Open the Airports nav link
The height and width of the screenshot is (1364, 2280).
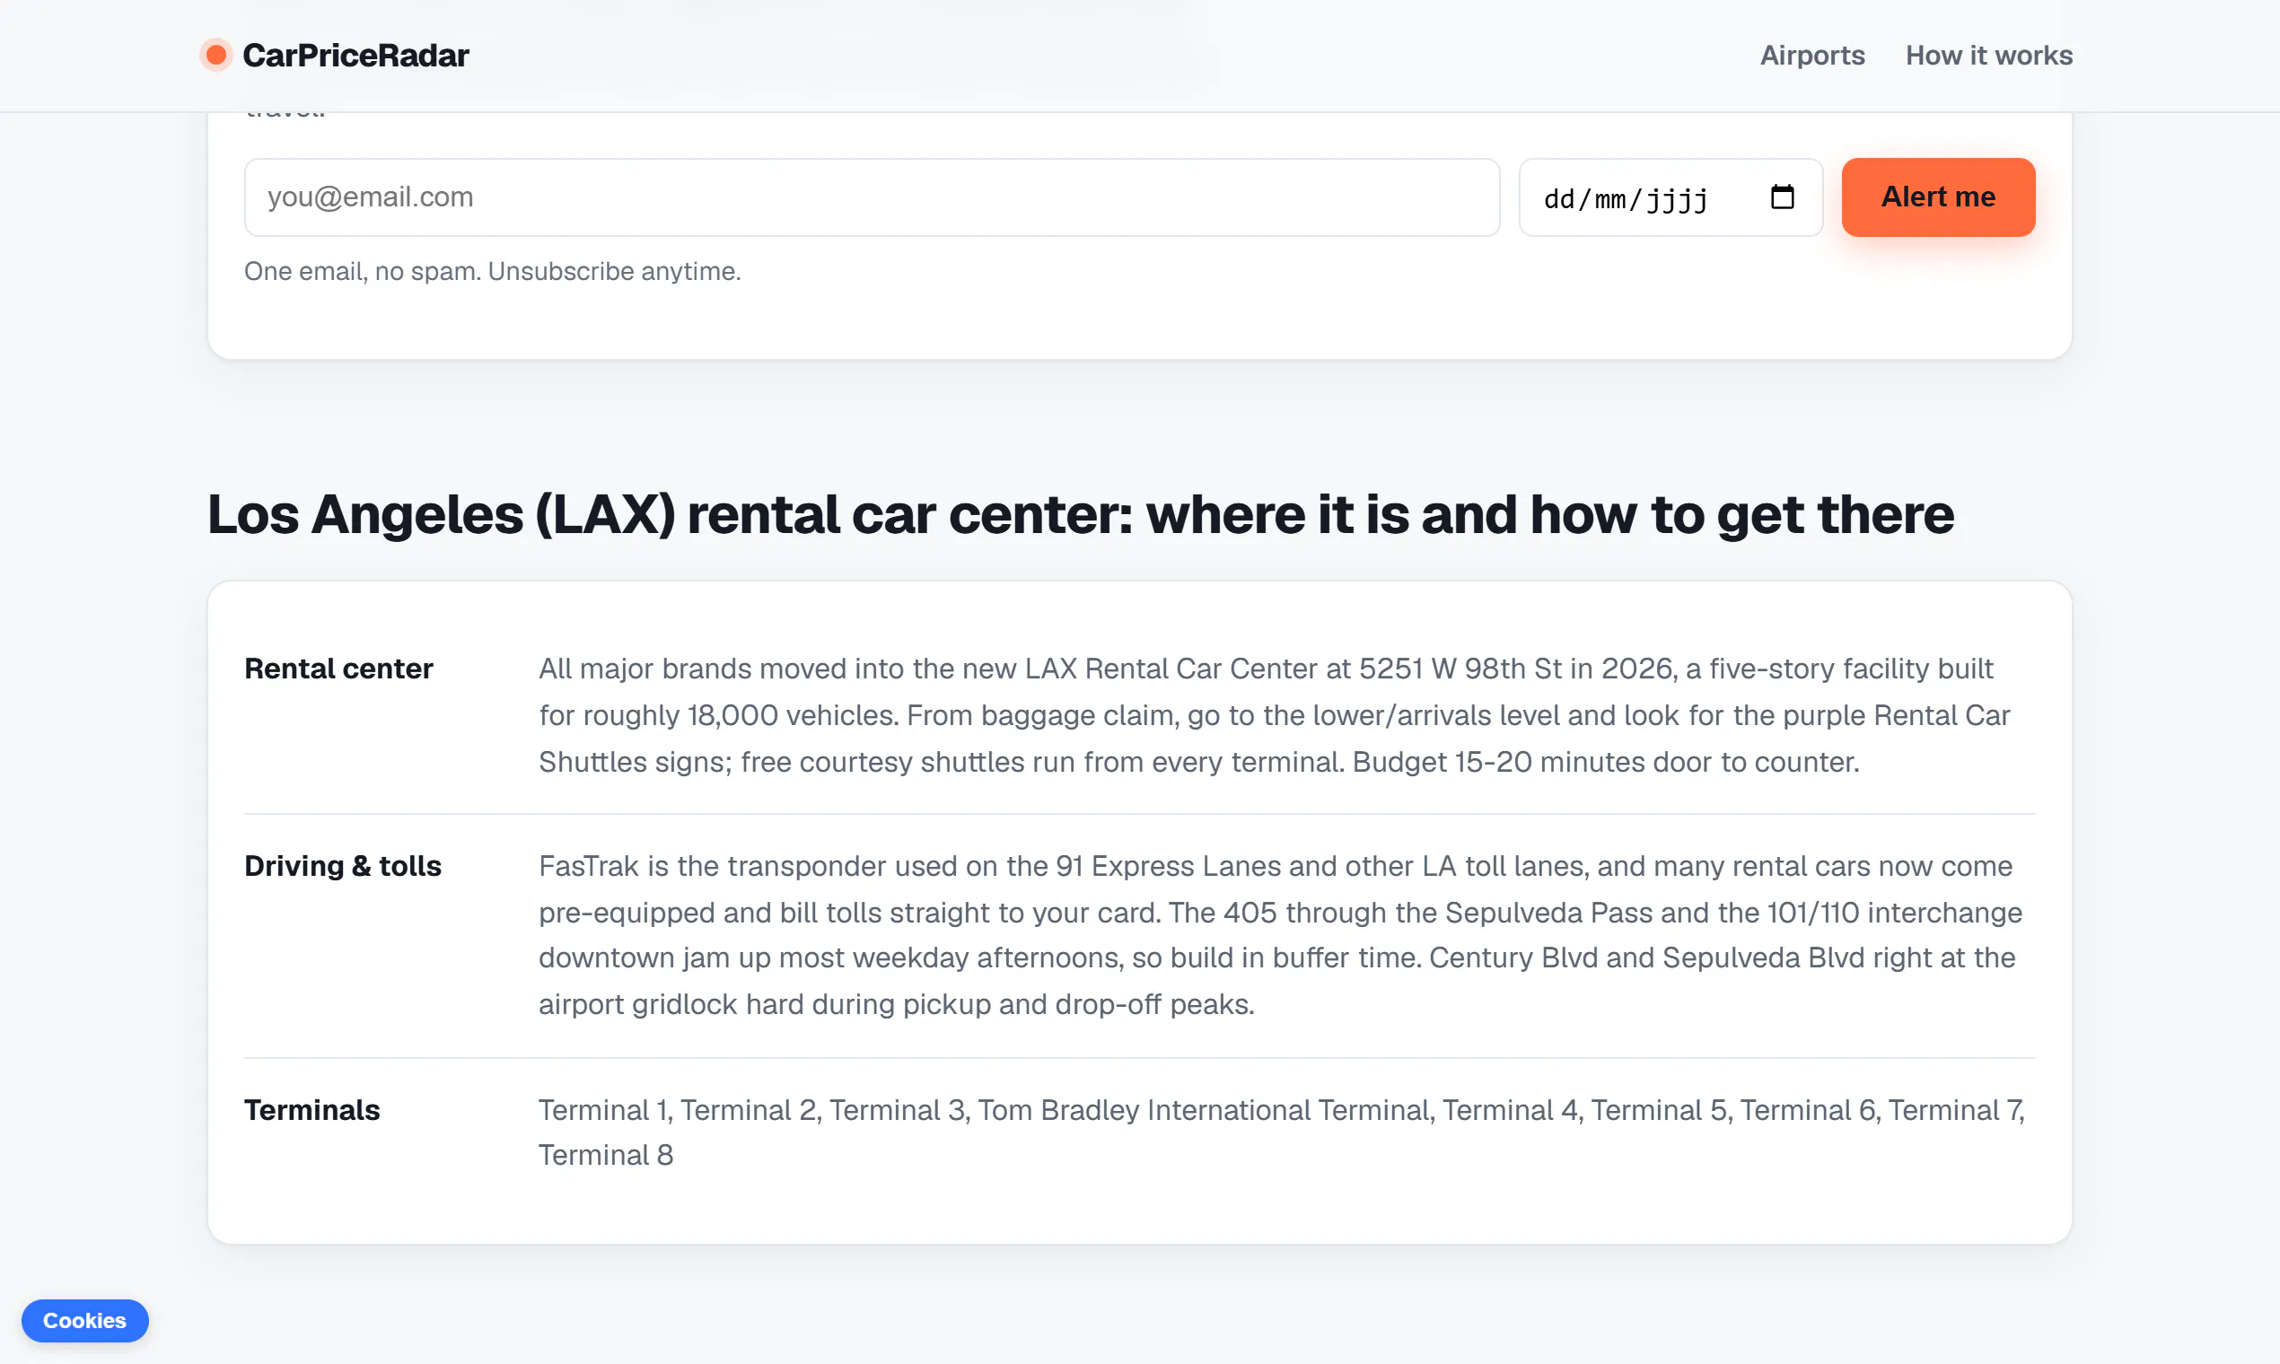click(1812, 55)
